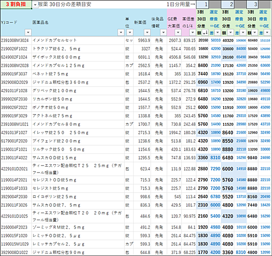The image size is (272, 256).
Task: Select the ジャドニュ顆粒分包360mg cell
Action: point(78,83)
